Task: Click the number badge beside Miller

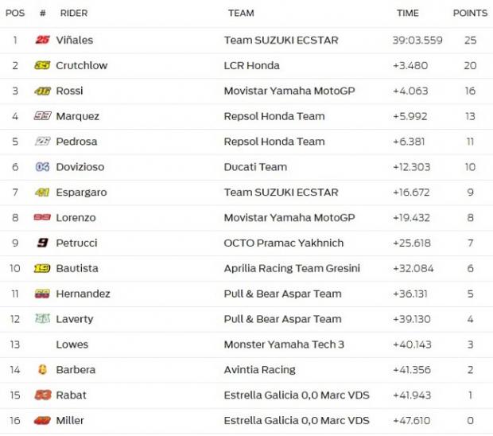Action: coord(43,420)
